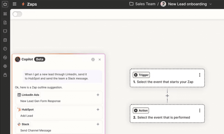Open the home icon in top bar
This screenshot has width=224, height=134.
(5, 4)
